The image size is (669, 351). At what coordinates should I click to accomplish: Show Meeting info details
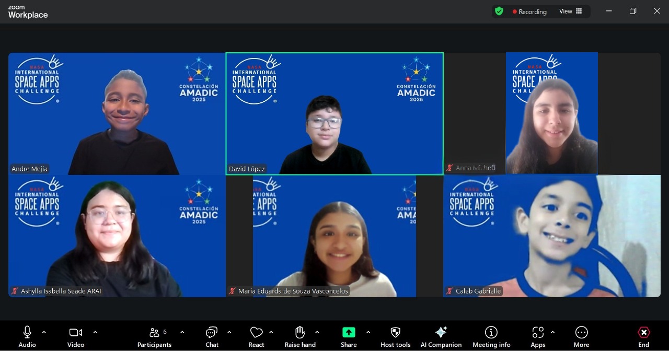491,333
